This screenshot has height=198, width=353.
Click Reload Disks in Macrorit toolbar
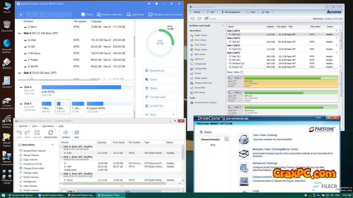point(51,134)
